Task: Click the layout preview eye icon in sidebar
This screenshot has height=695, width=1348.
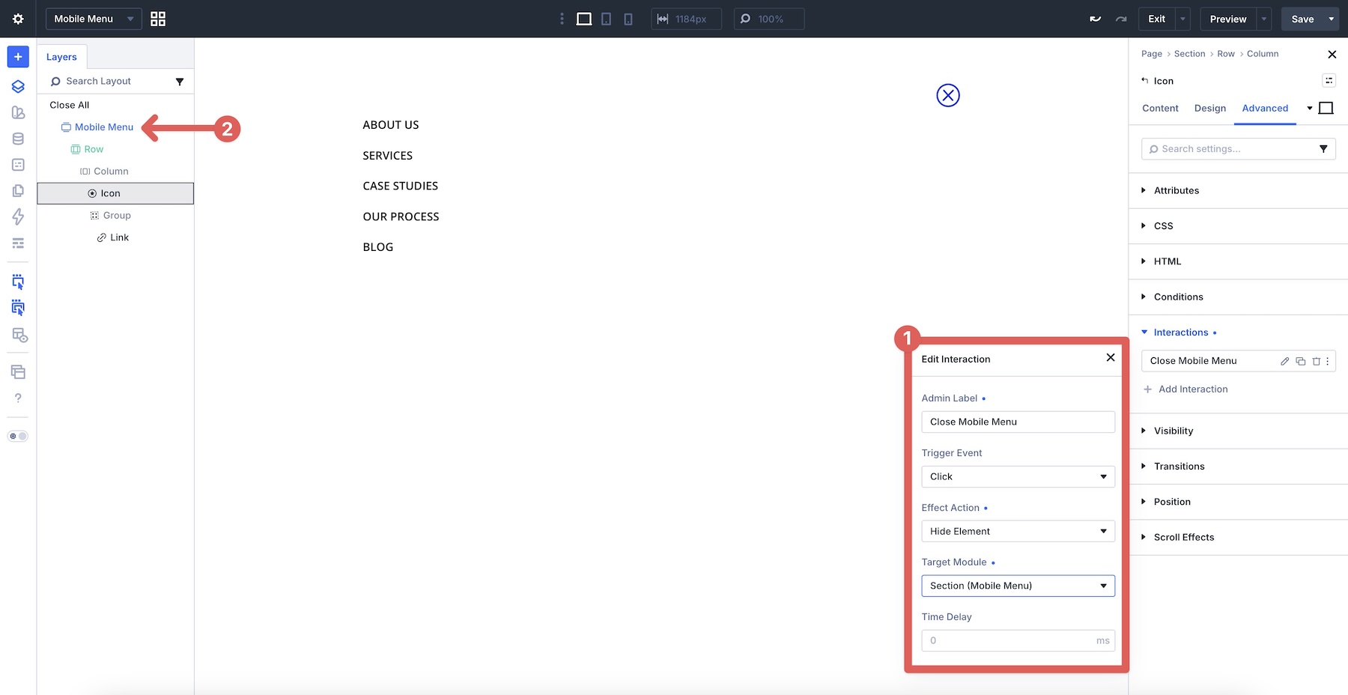Action: [x=19, y=335]
